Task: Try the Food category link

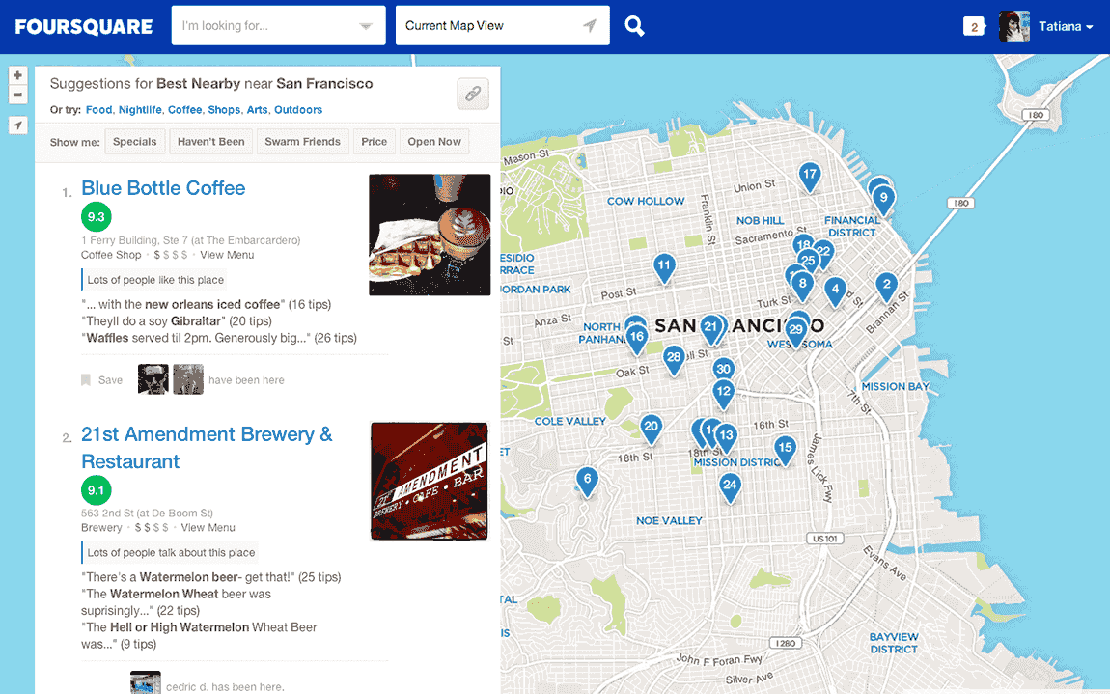Action: 99,110
